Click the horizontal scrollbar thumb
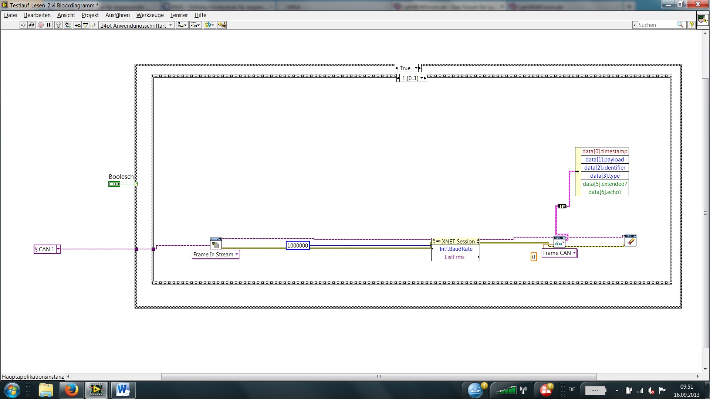The width and height of the screenshot is (710, 399). [x=379, y=377]
